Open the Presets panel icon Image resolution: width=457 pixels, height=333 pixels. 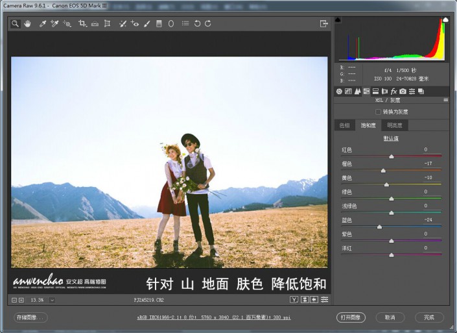(412, 92)
